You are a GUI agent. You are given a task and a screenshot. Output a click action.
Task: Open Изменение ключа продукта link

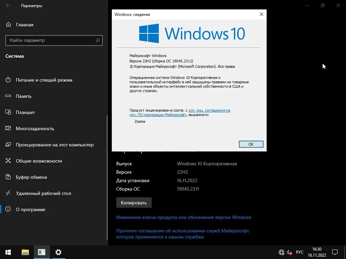pos(183,217)
